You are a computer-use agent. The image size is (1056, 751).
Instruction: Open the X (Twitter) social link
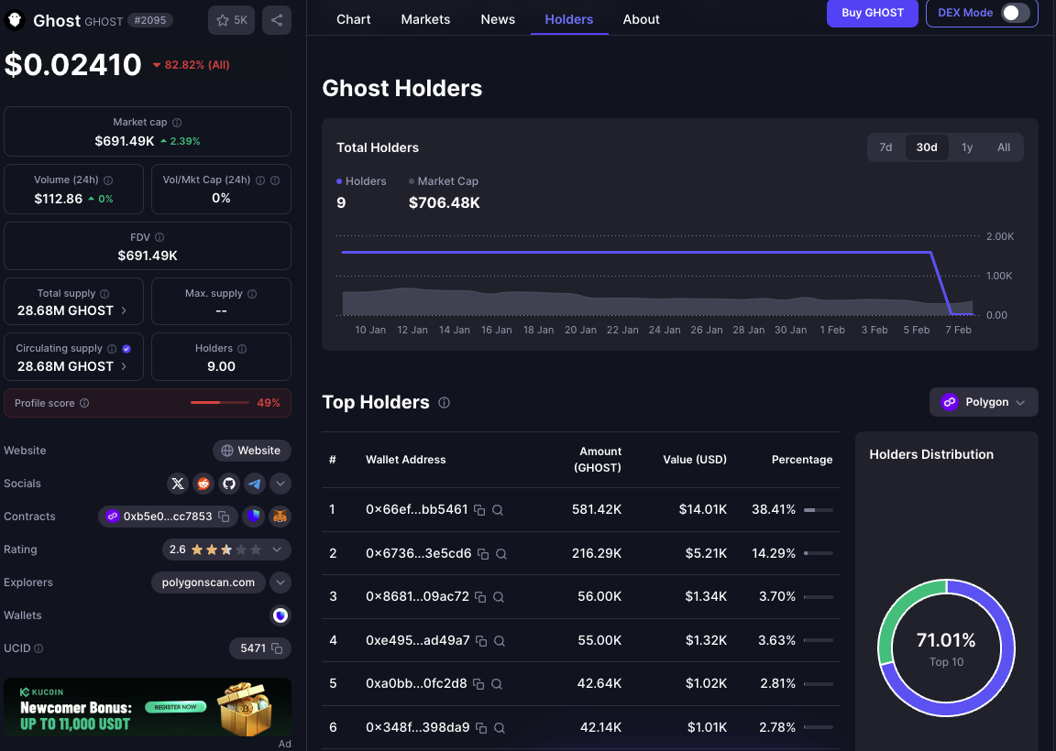point(178,484)
